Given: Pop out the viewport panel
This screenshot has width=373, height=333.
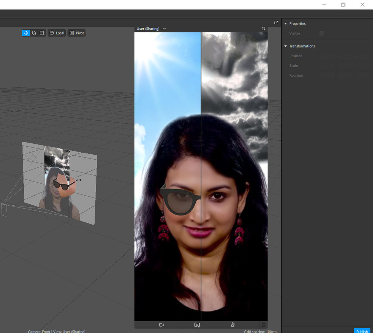Looking at the screenshot, I should (276, 23).
